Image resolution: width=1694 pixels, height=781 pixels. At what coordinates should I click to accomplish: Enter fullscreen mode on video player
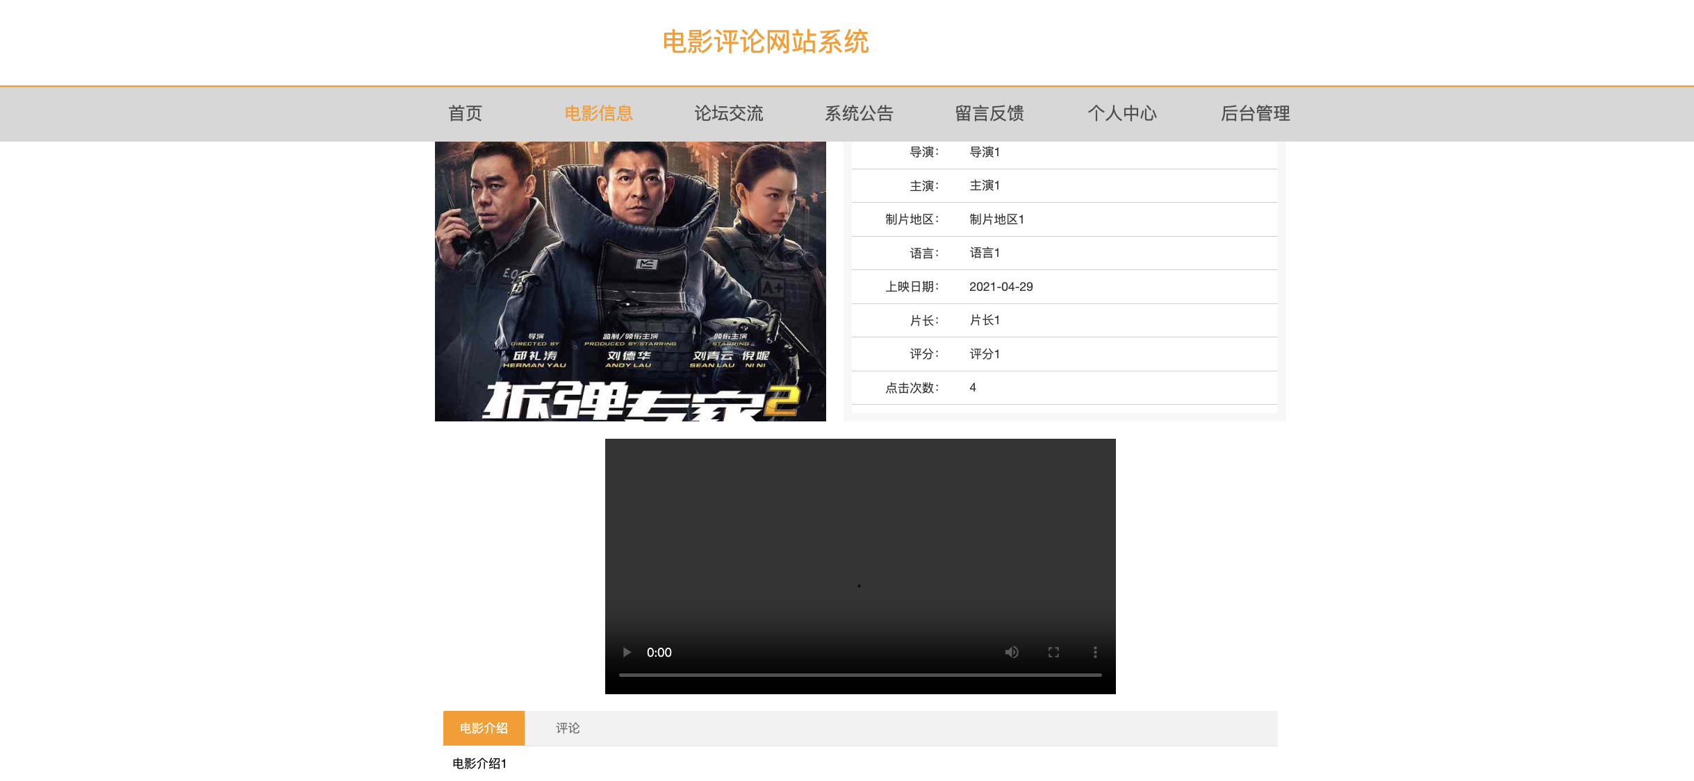1053,652
